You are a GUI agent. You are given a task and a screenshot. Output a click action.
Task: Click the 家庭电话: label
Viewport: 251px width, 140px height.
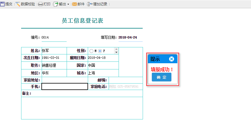pos(99,86)
